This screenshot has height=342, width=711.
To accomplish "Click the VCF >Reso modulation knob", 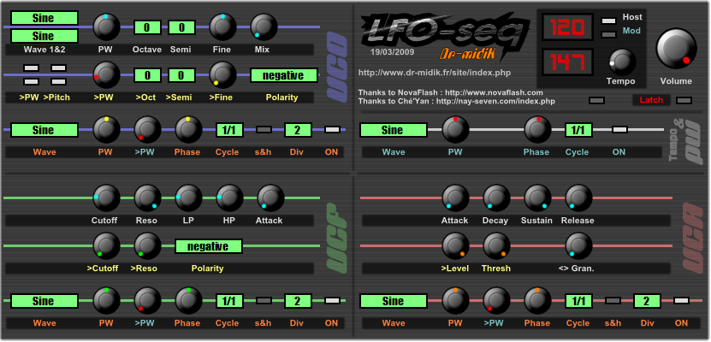I will click(147, 246).
